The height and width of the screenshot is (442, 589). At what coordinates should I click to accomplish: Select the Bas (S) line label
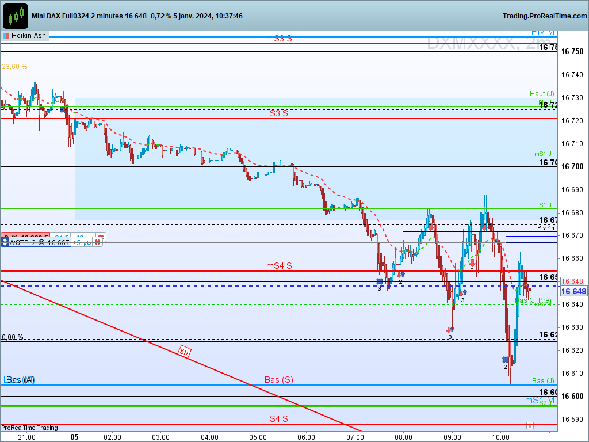pos(279,380)
